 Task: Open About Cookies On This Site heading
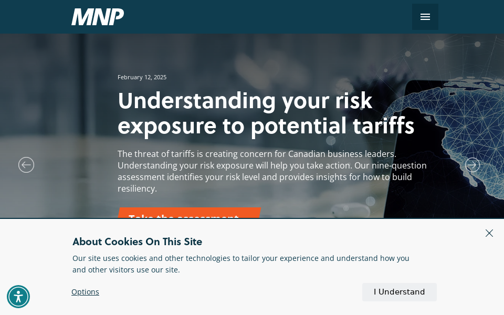[137, 241]
